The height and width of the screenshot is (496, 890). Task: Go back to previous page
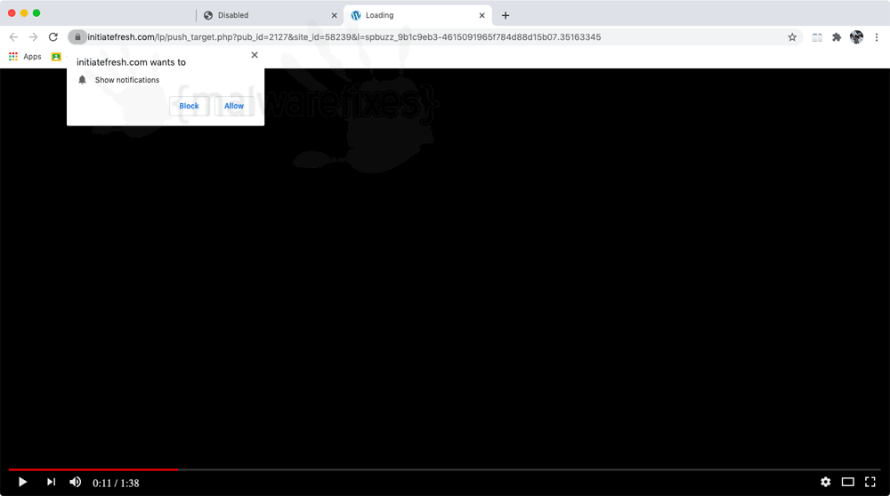pos(13,37)
